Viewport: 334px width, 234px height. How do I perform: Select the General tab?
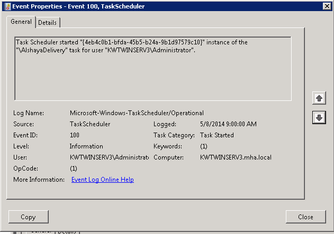[21, 22]
